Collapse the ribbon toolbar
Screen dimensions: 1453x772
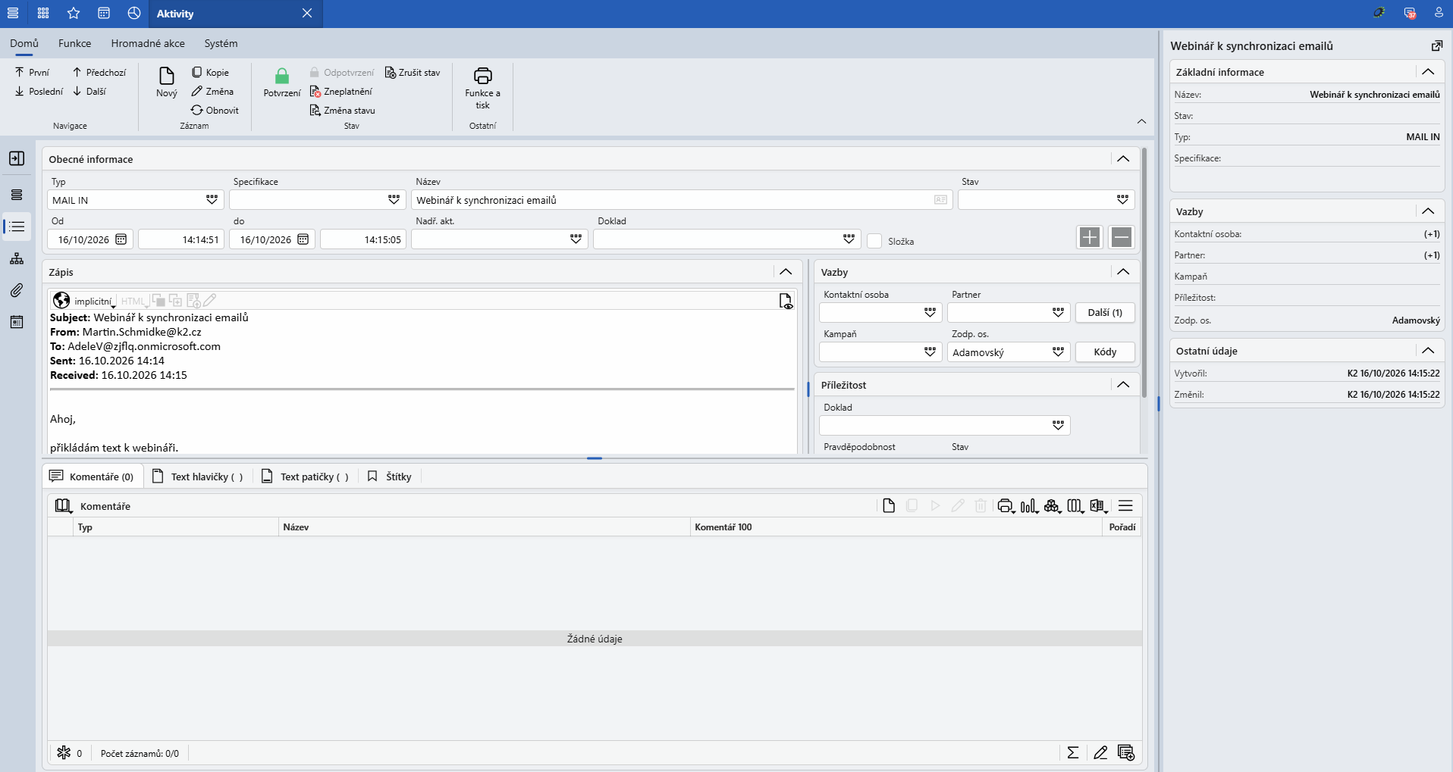click(x=1141, y=122)
